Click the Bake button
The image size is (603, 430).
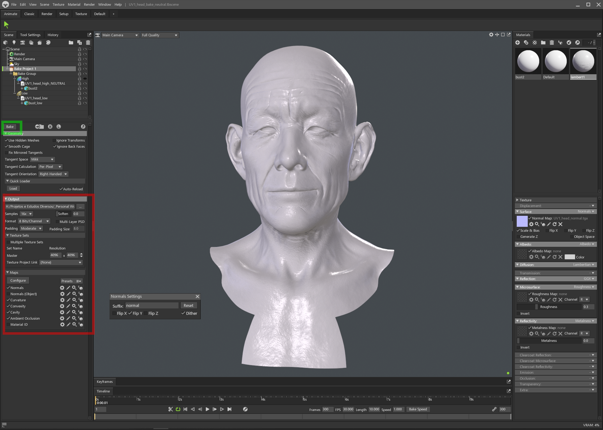(10, 127)
